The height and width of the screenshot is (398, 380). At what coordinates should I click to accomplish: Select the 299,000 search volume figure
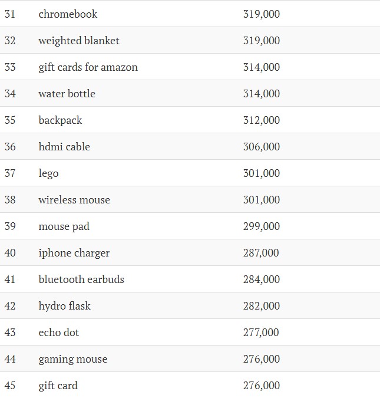pos(262,226)
